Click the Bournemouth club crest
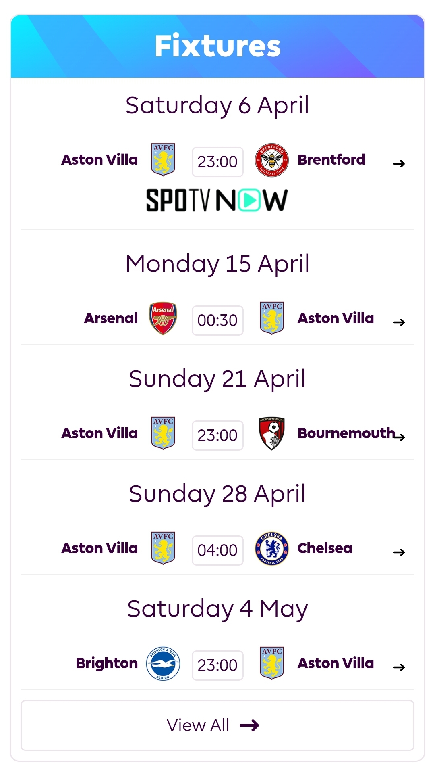This screenshot has width=435, height=767. click(x=272, y=433)
